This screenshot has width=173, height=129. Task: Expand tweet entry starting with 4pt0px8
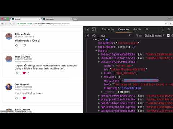coord(99,96)
